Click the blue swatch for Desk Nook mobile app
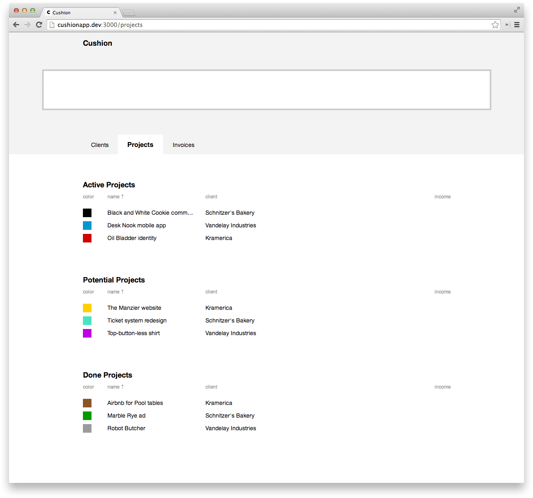 pyautogui.click(x=87, y=225)
